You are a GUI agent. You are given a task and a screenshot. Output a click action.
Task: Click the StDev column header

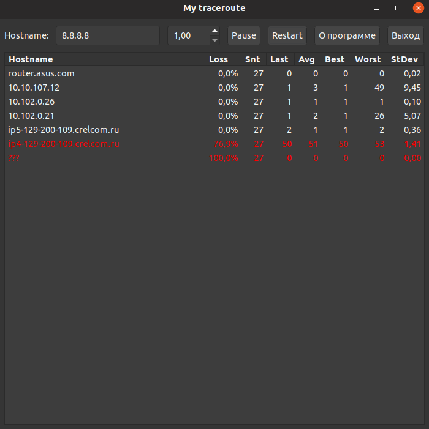pos(404,59)
